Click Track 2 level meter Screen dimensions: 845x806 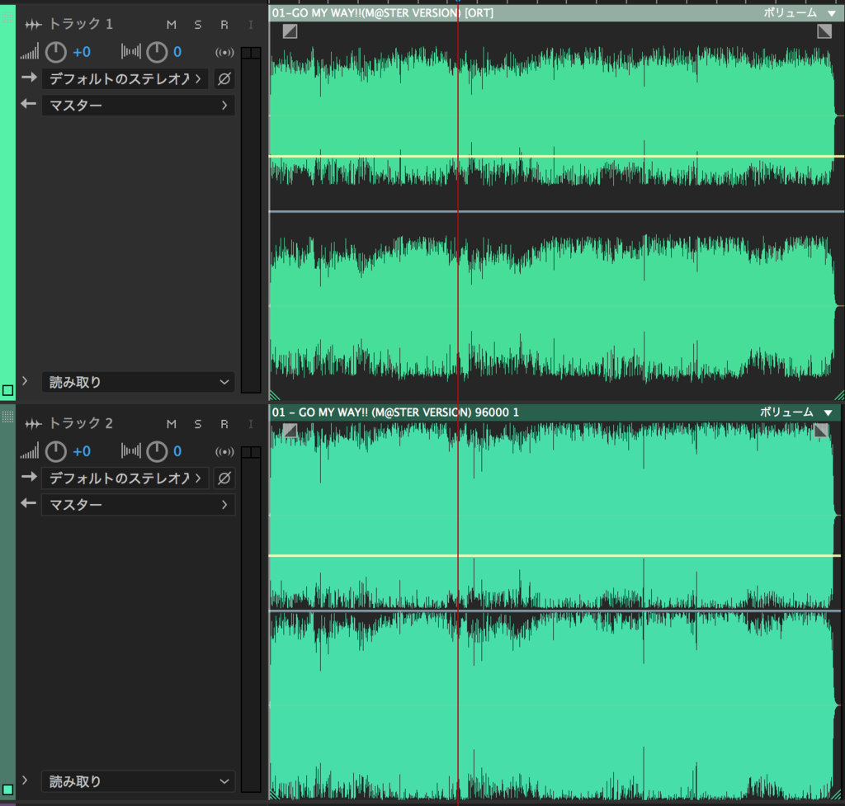(251, 619)
